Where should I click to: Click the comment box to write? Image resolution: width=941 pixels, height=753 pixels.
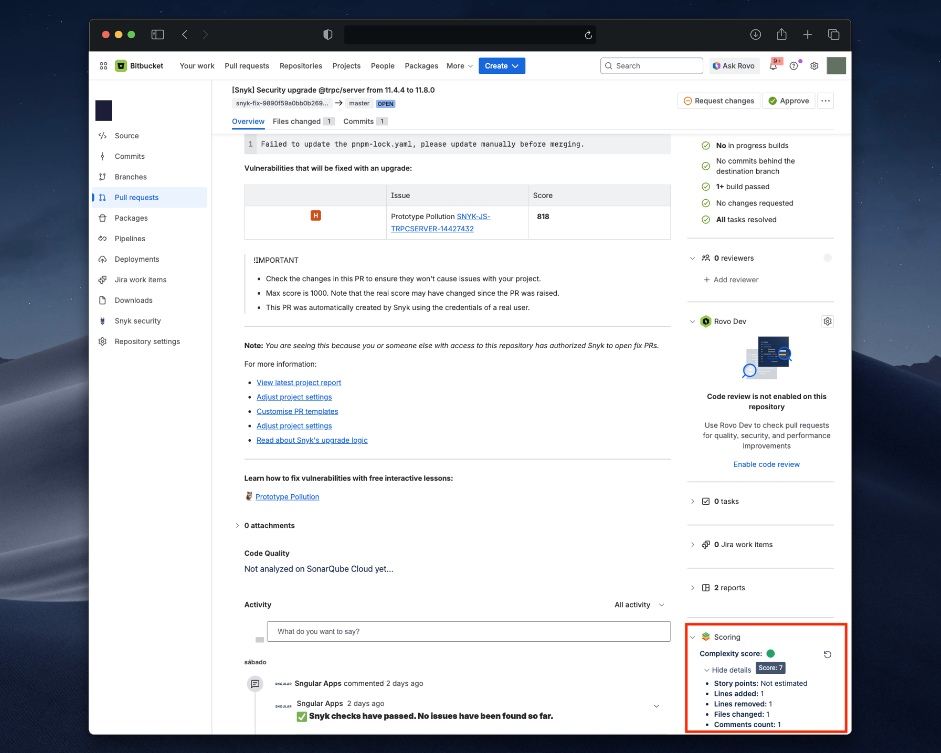[x=468, y=631]
